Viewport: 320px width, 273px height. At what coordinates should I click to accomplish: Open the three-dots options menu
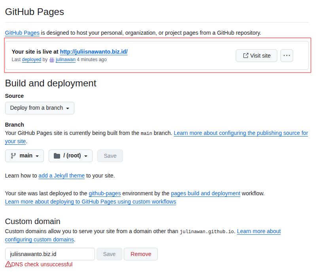tap(286, 56)
